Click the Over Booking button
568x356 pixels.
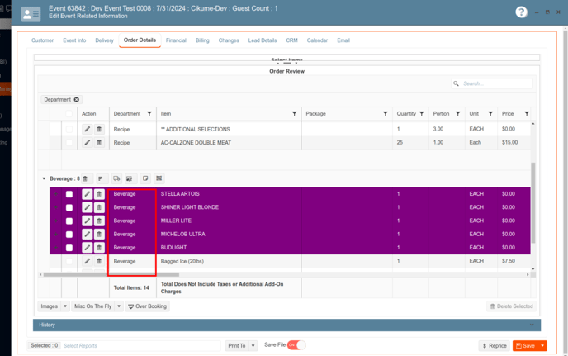click(148, 306)
